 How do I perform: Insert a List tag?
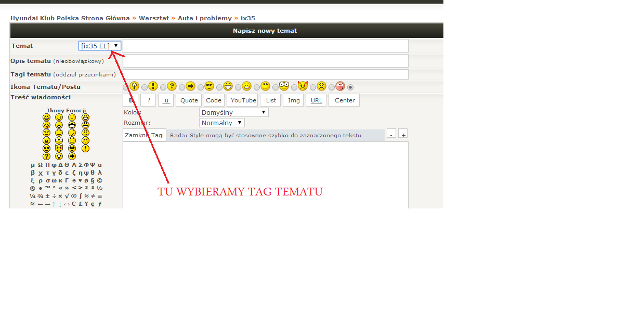click(271, 100)
